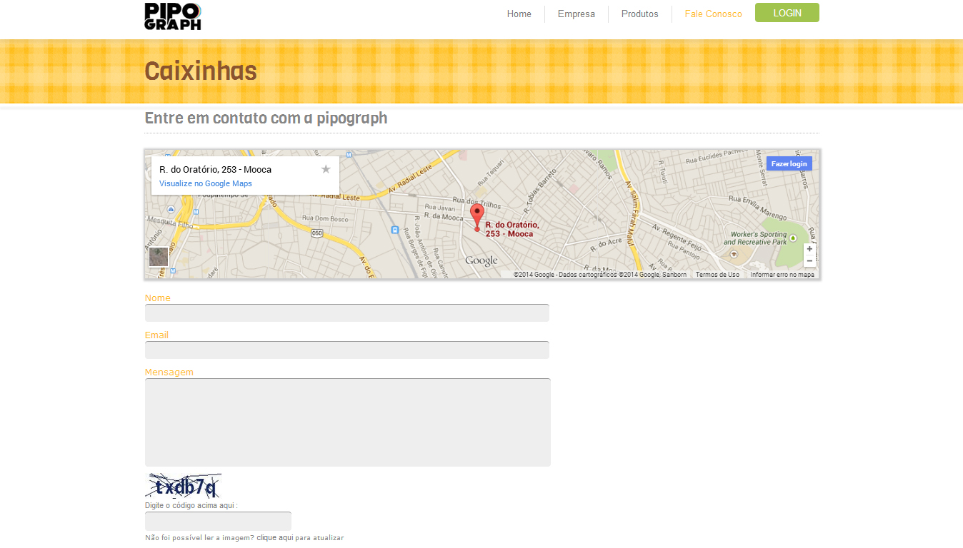Click the 050 road shield on map
Viewport: 963px width, 548px height.
tap(317, 233)
